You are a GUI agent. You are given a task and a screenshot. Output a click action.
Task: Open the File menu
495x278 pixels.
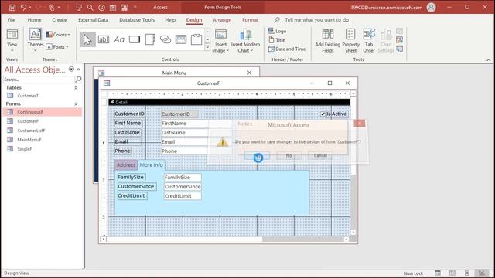12,20
